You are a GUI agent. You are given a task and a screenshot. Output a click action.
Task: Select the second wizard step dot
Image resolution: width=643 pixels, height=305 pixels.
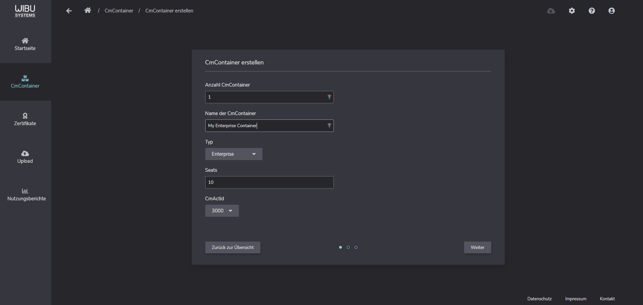[348, 247]
